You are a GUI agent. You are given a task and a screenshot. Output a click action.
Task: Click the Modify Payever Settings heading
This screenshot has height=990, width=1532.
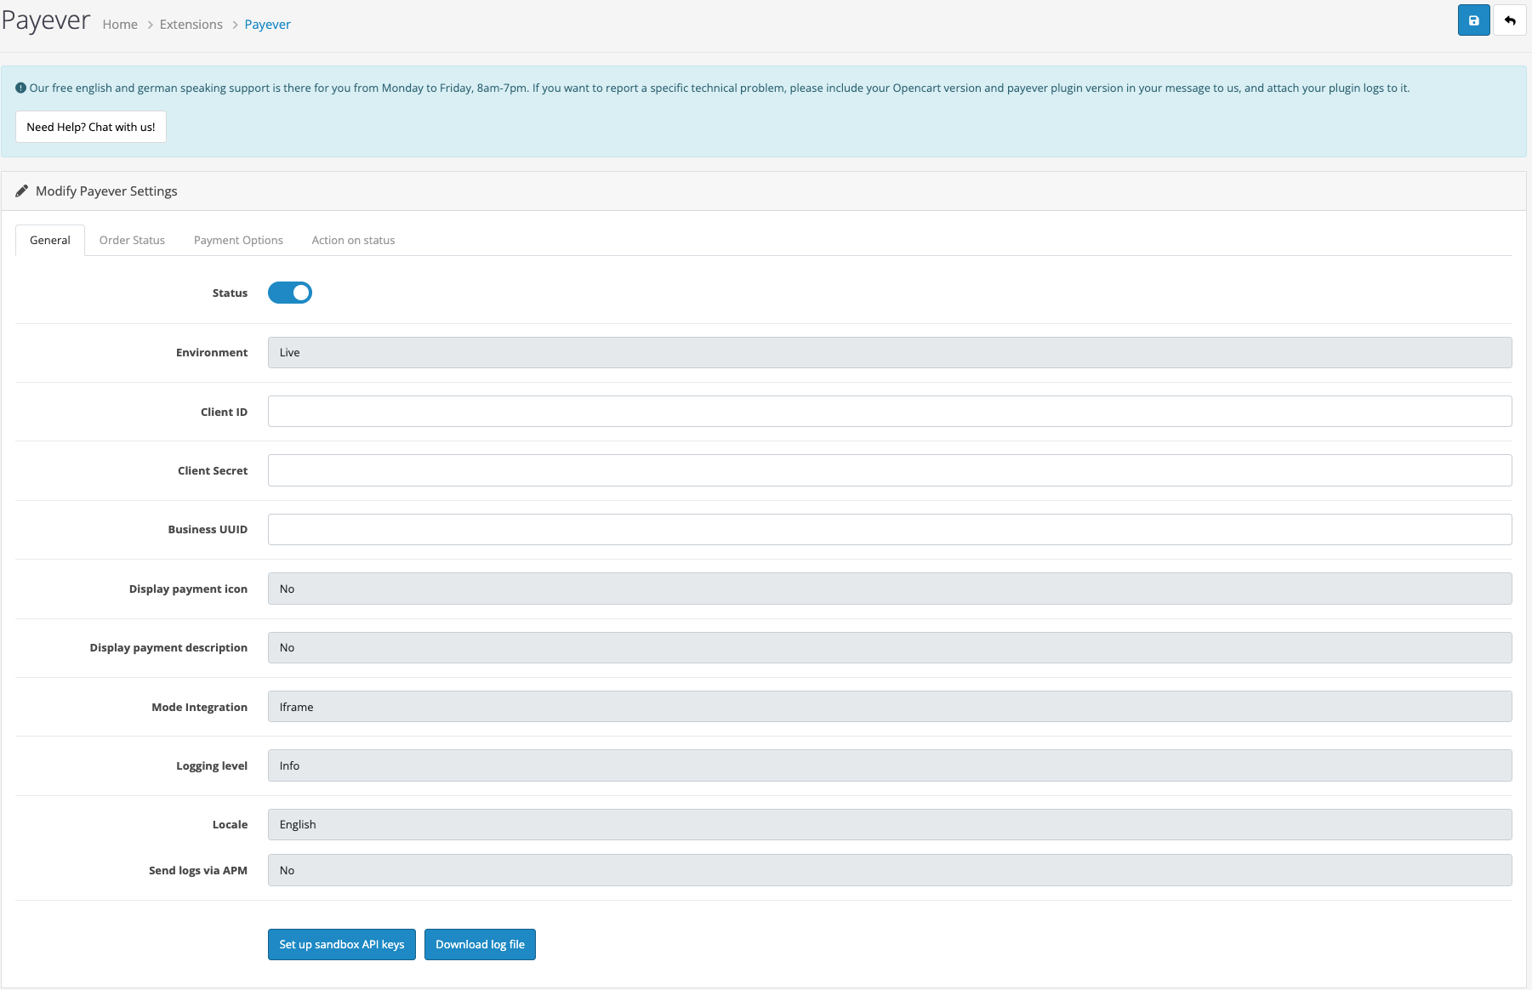pos(106,191)
